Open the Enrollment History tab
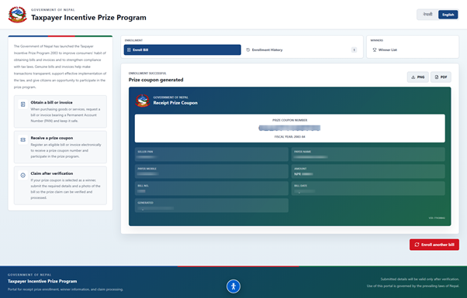The height and width of the screenshot is (298, 467). pyautogui.click(x=302, y=50)
